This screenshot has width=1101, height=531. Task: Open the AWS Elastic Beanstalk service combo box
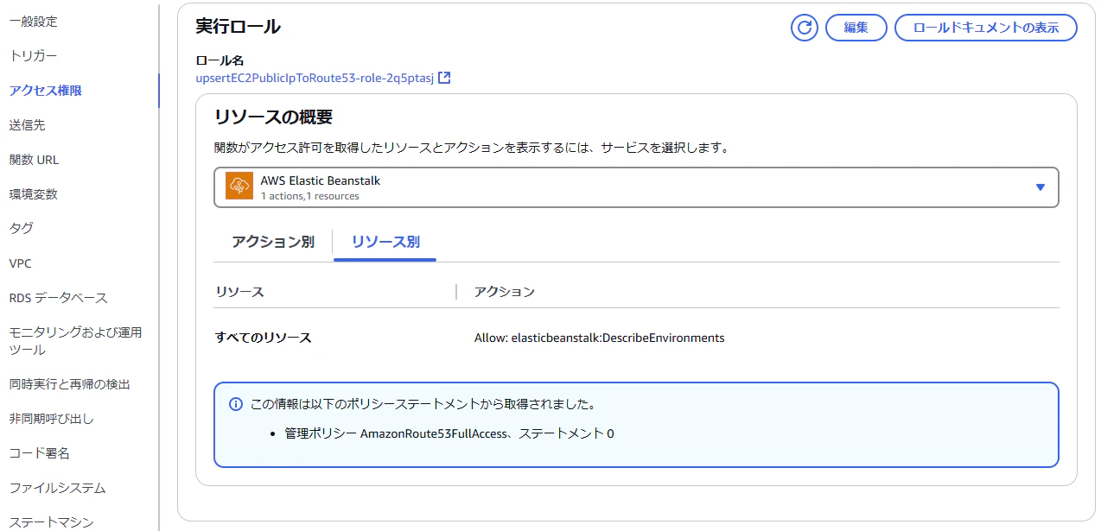pos(636,187)
